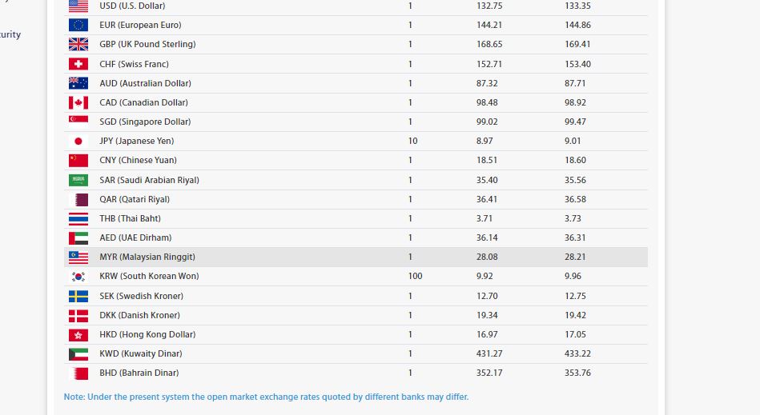Click the Swedish flag icon

click(78, 296)
